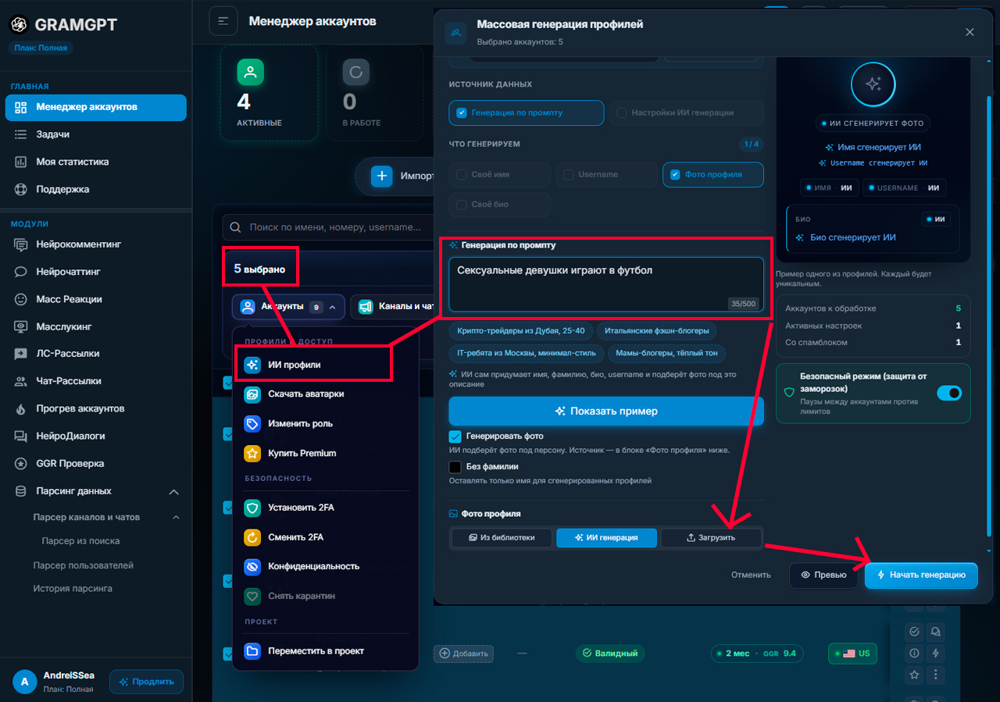Image resolution: width=1000 pixels, height=702 pixels.
Task: Click Отменить in the dialog
Action: point(751,575)
